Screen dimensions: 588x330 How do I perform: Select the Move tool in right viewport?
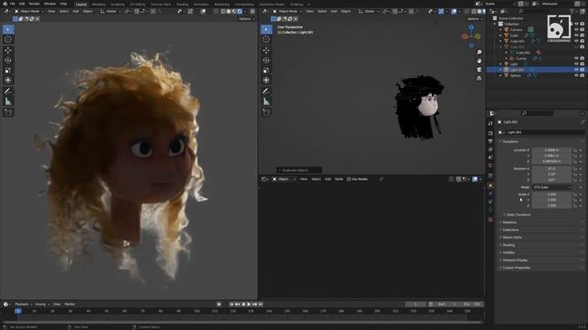pyautogui.click(x=266, y=50)
